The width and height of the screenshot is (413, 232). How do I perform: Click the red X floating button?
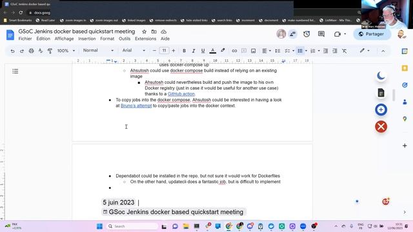pos(381,127)
